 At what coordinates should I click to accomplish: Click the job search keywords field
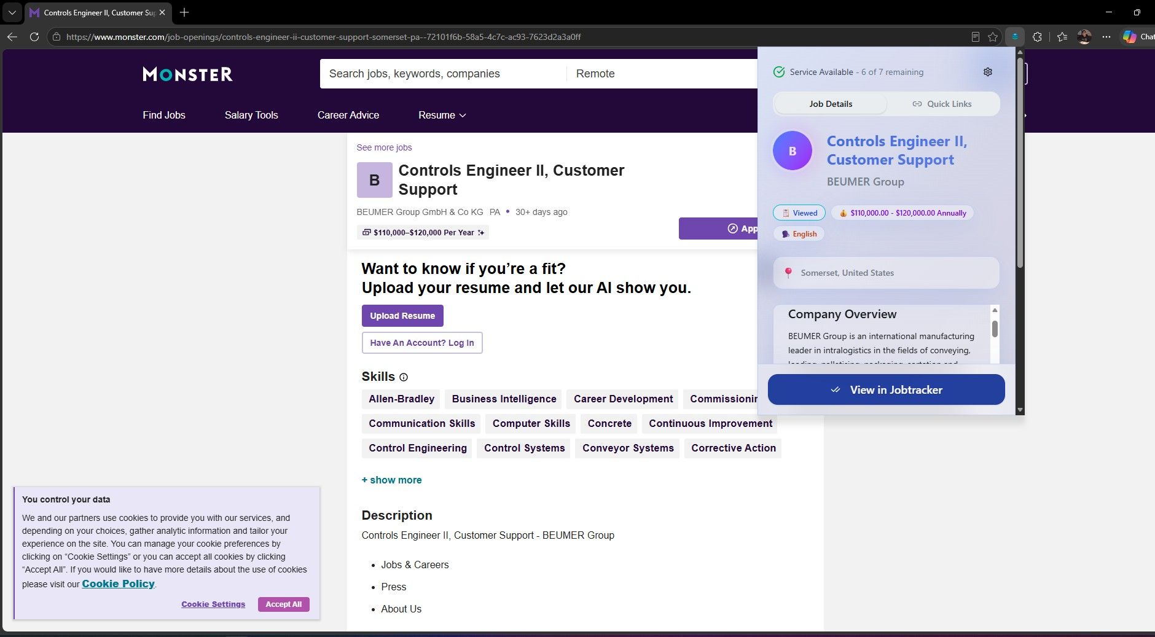coord(443,74)
